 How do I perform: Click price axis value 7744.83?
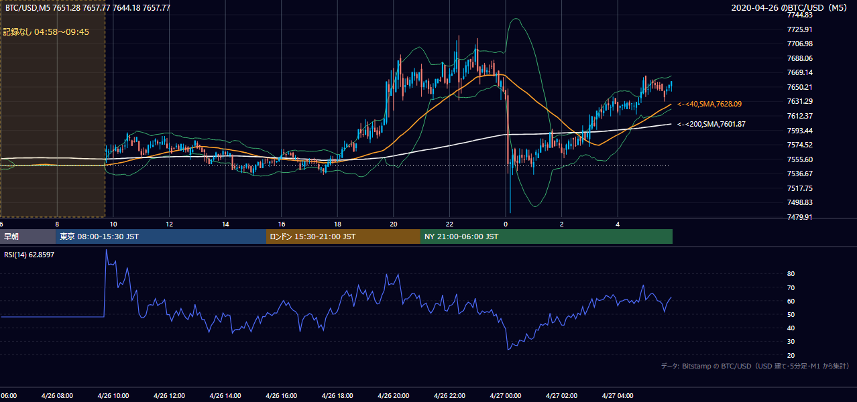(x=800, y=15)
